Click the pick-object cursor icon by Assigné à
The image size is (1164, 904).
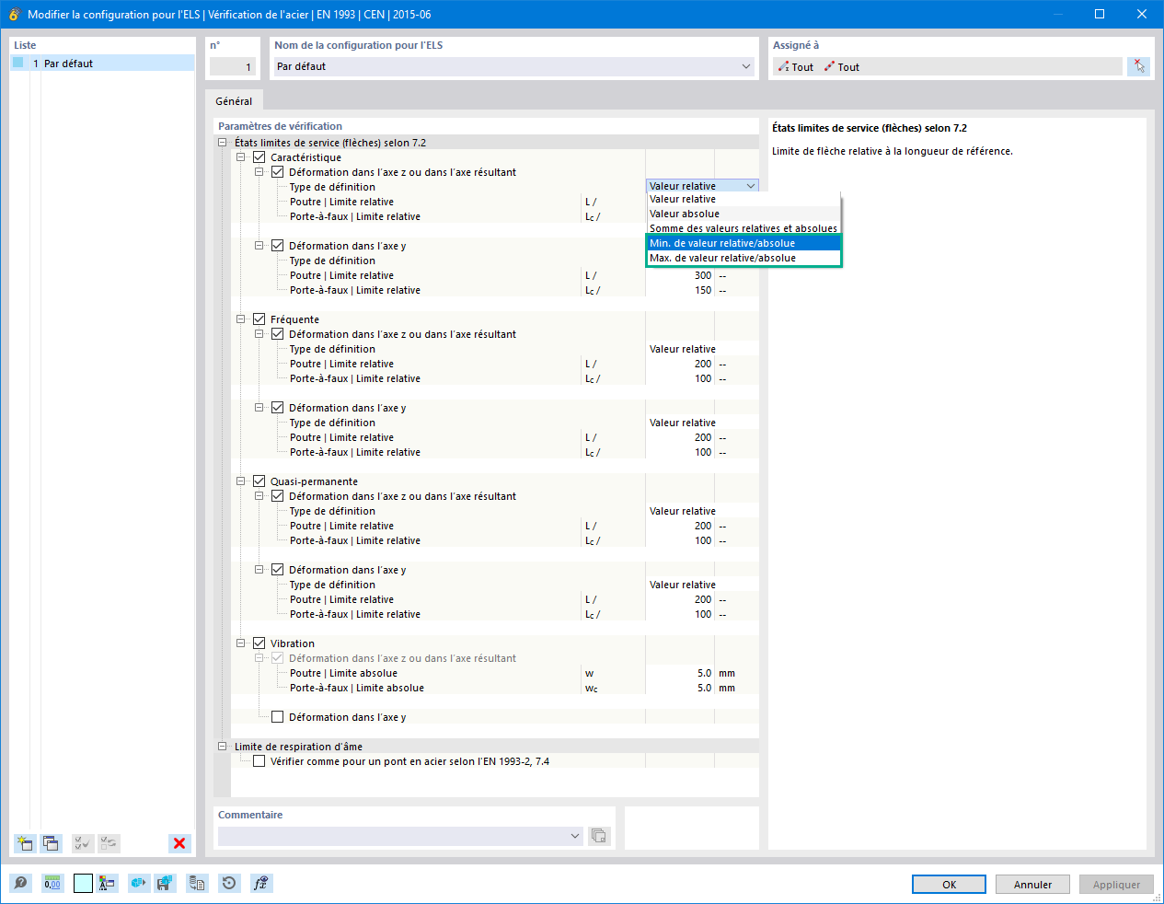1139,66
